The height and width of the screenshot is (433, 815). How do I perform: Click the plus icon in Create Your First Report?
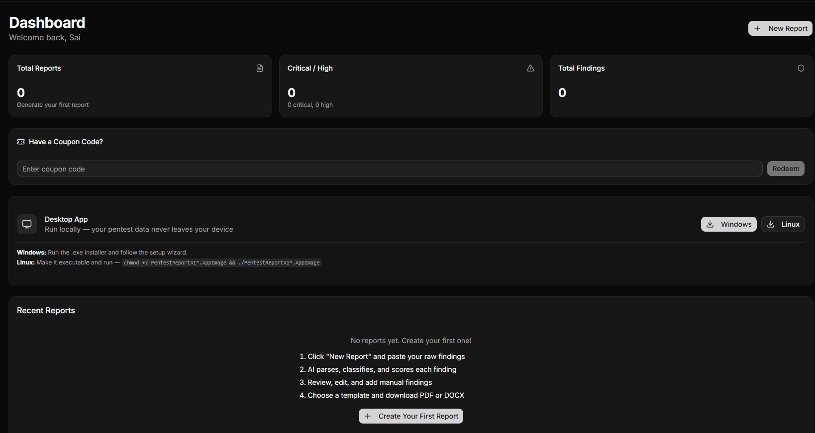tap(368, 416)
